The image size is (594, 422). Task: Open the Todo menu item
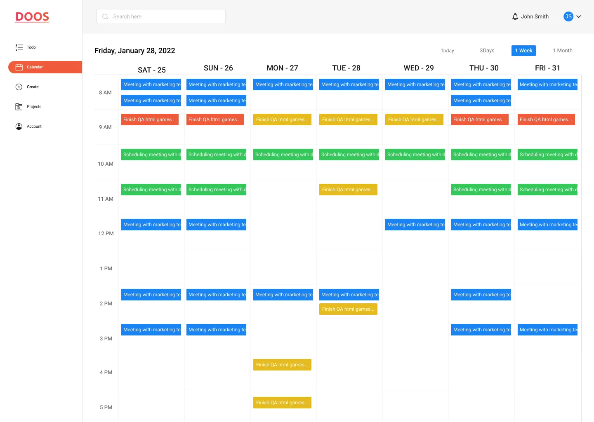(31, 47)
